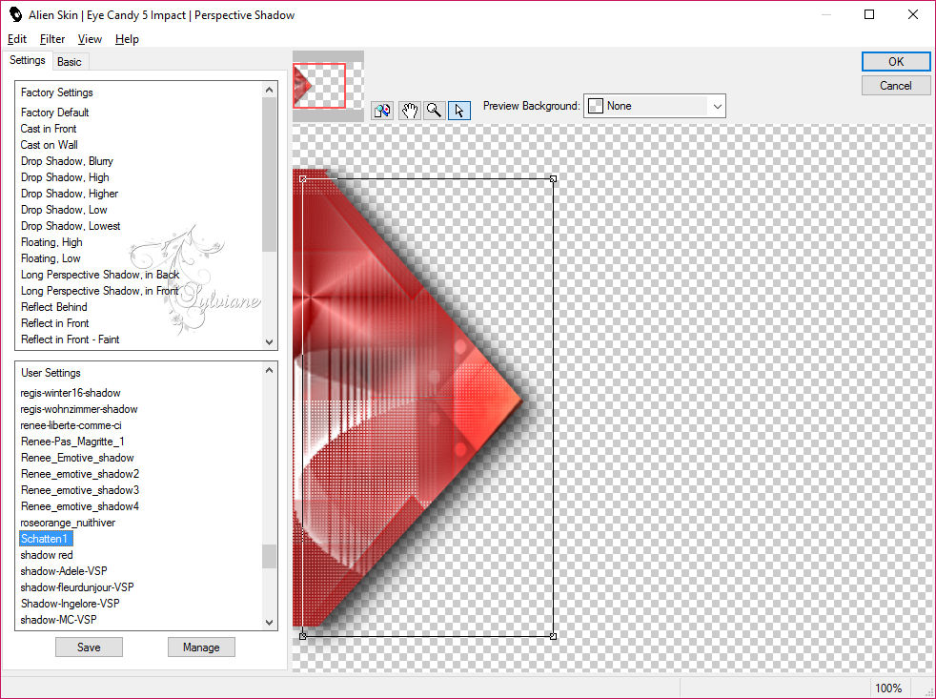Select the arrow selection tool
936x699 pixels.
tap(459, 111)
